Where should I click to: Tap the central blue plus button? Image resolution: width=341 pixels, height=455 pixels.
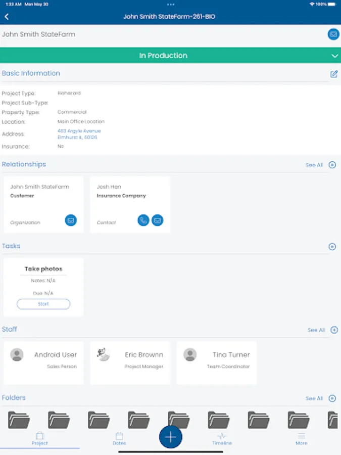[x=171, y=437]
